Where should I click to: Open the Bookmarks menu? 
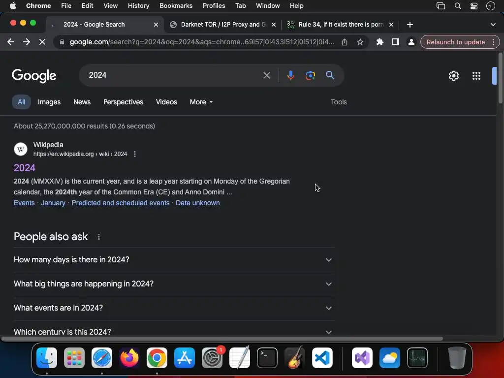point(176,6)
